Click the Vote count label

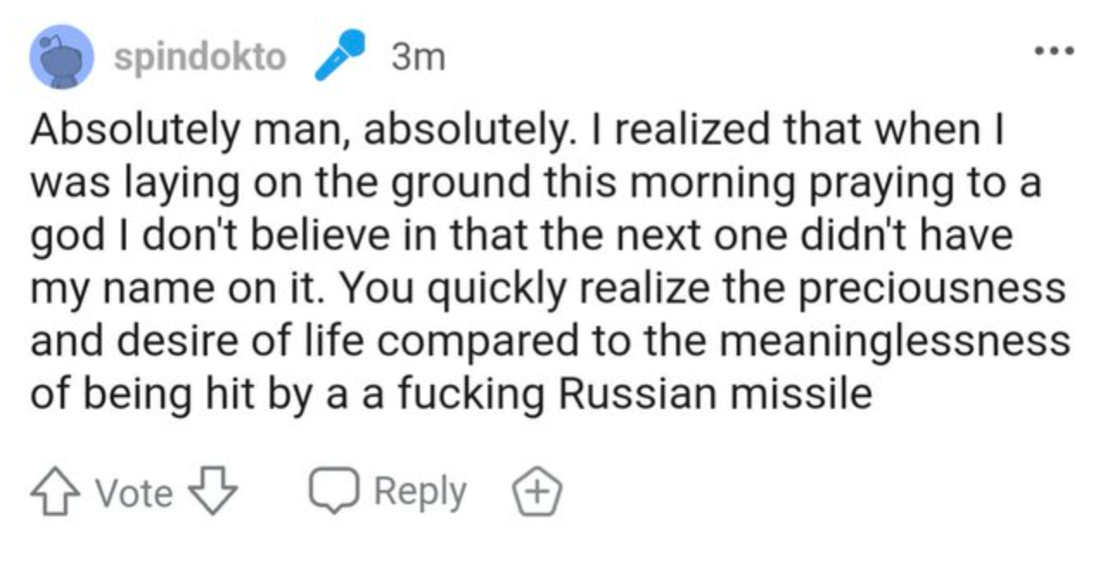[133, 493]
